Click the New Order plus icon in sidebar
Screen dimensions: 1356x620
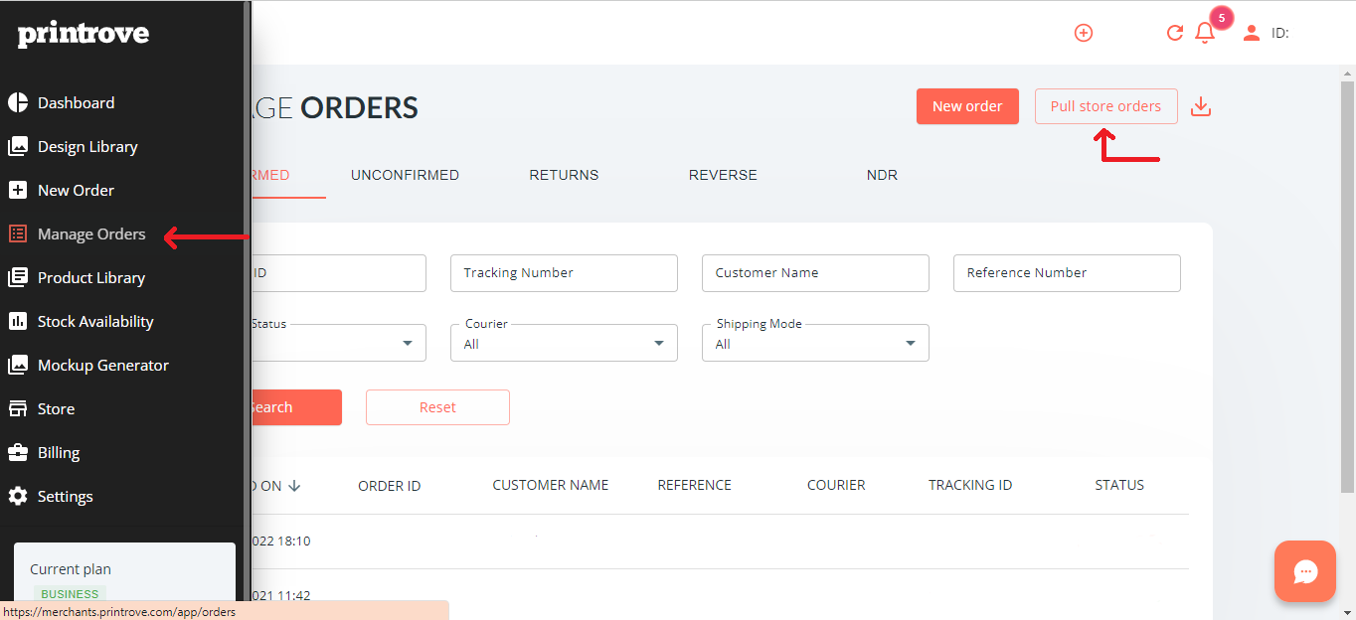18,190
